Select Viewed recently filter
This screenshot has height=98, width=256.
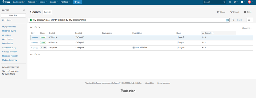click(9, 48)
